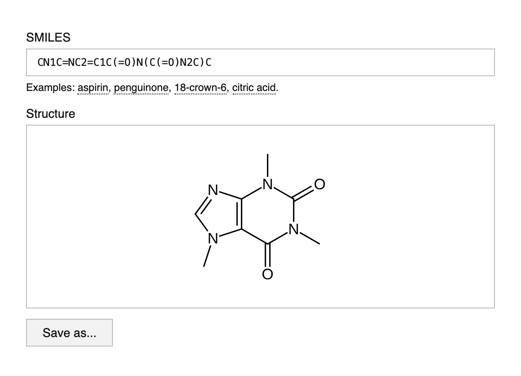The image size is (521, 376).
Task: Click the double bond to the upper-right oxygen
Action: [303, 194]
